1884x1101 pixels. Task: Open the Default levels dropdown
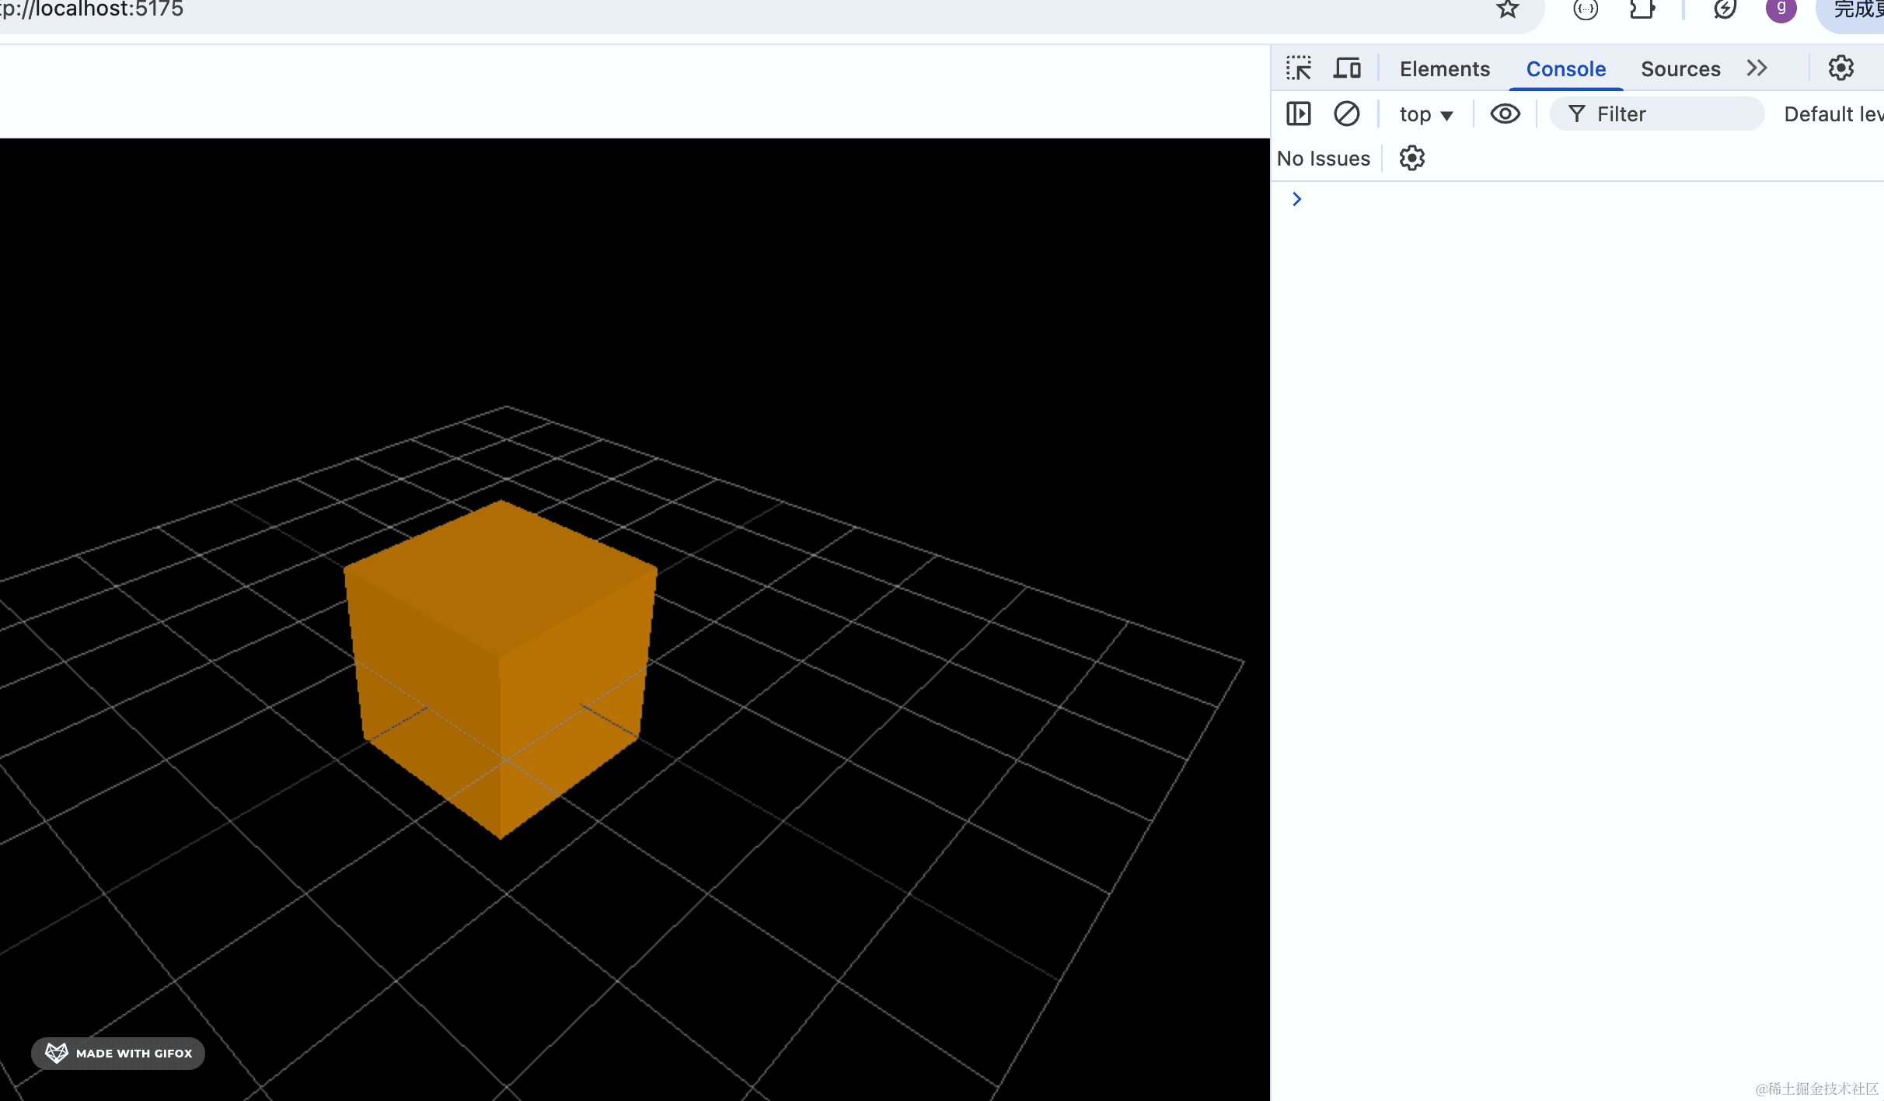pyautogui.click(x=1833, y=114)
